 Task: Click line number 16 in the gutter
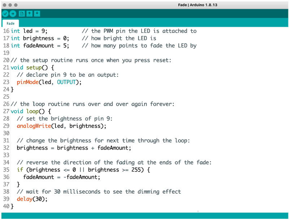pos(6,31)
